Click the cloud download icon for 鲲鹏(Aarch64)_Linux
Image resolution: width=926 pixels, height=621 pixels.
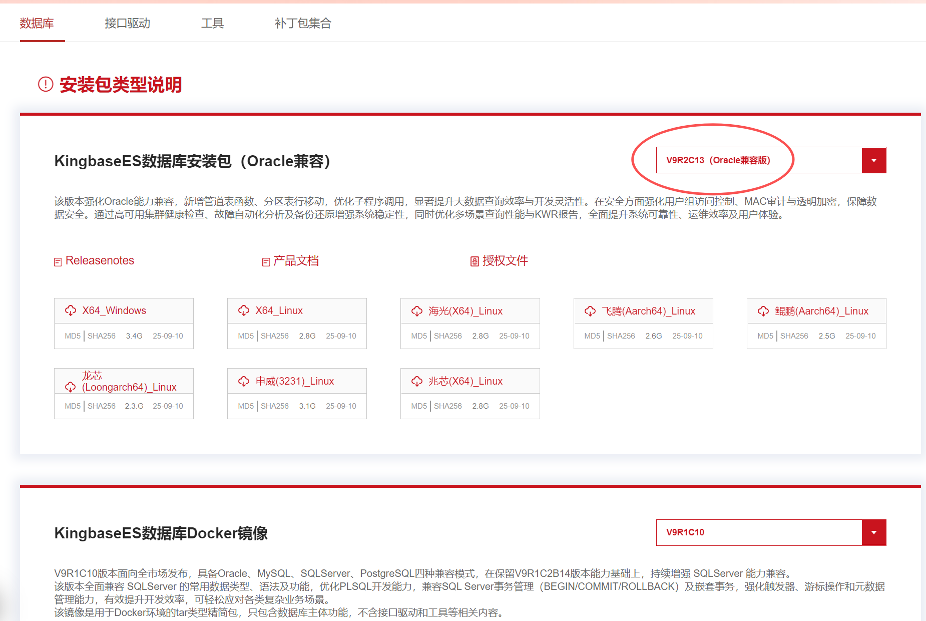763,311
